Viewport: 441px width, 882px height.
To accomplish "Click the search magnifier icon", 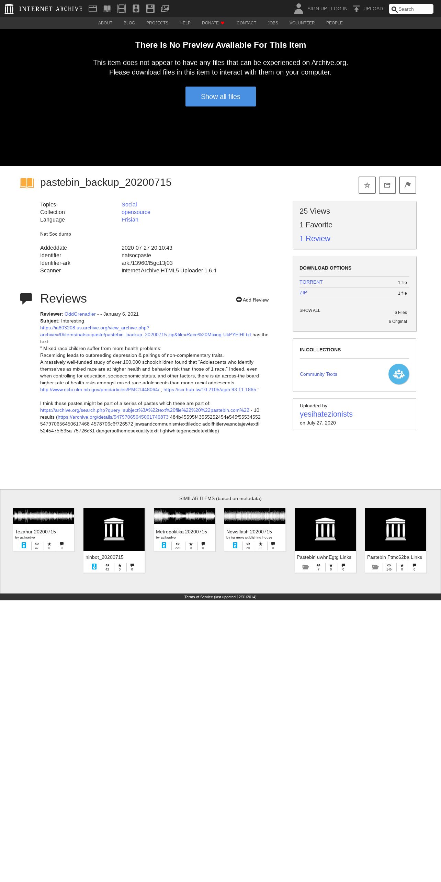I will [x=395, y=9].
